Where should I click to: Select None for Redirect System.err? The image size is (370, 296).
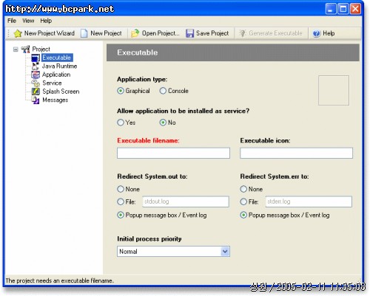point(243,189)
